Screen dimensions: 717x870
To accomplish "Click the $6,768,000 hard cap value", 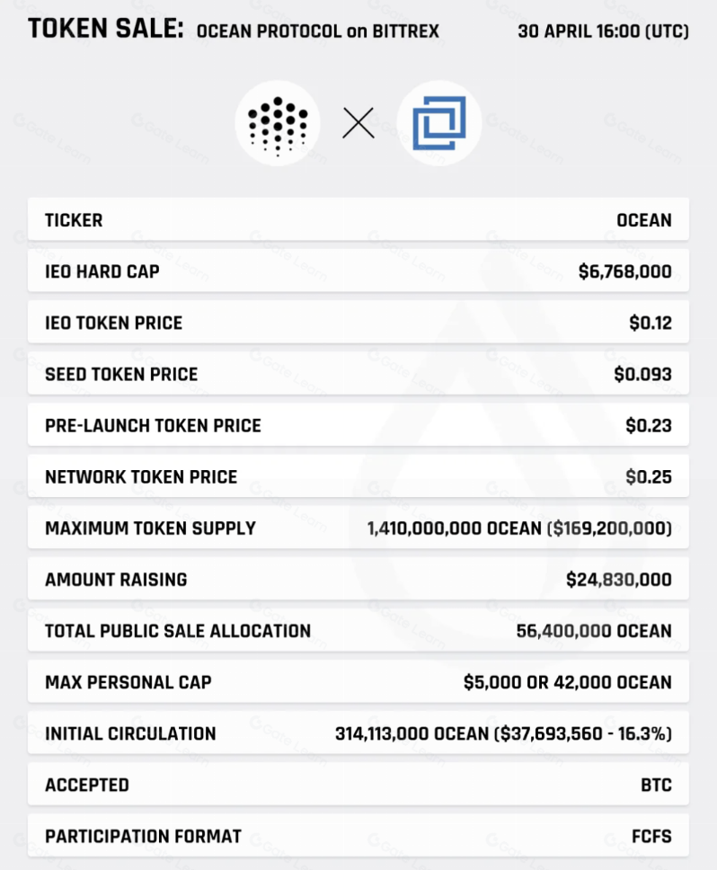I will click(x=624, y=271).
